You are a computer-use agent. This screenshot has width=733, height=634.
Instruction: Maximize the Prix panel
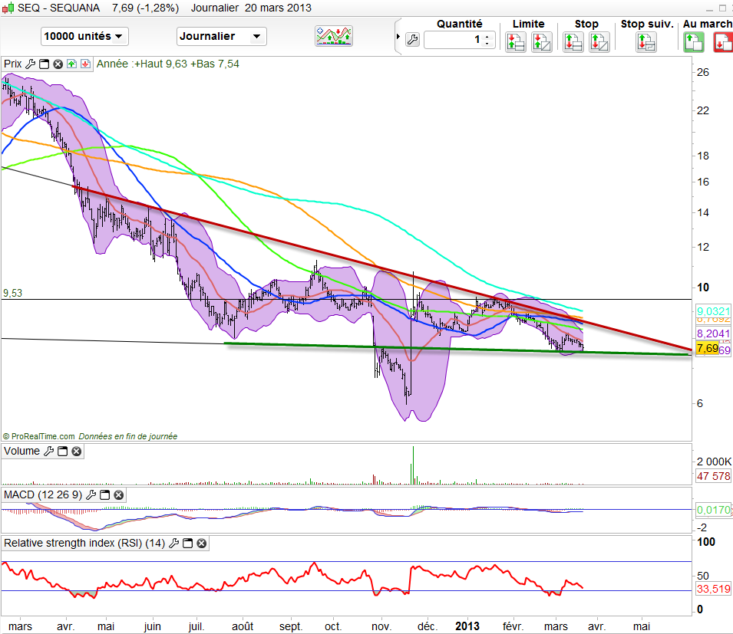click(x=44, y=64)
